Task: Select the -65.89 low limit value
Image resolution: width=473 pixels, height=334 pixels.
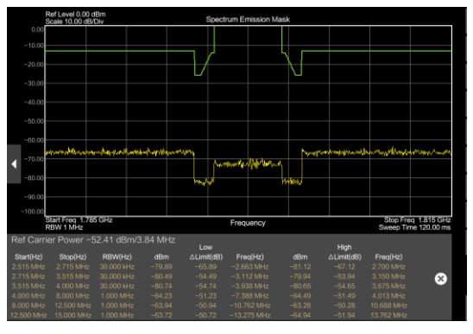Action: click(205, 267)
